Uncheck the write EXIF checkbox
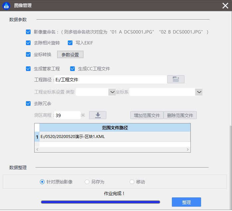 [x=70, y=43]
